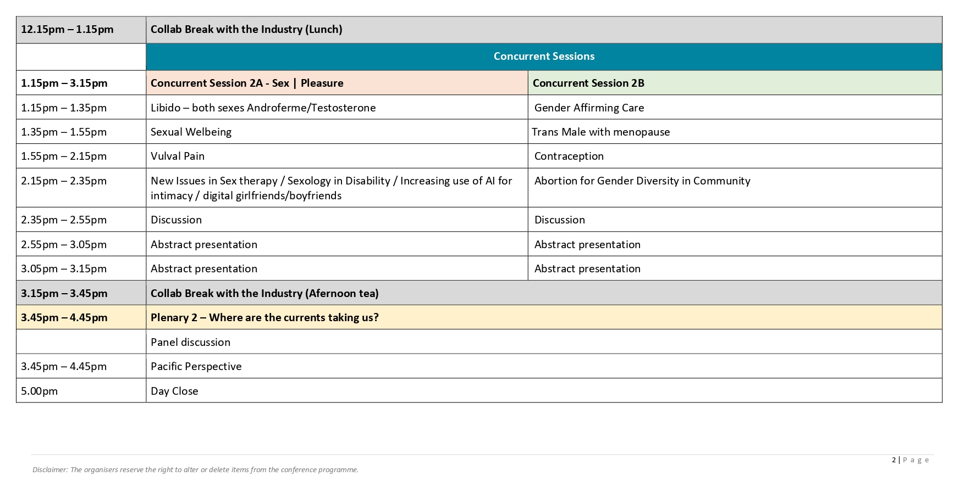Screen dimensions: 965x487
Task: Select the Contraception session cell
Action: click(x=569, y=156)
